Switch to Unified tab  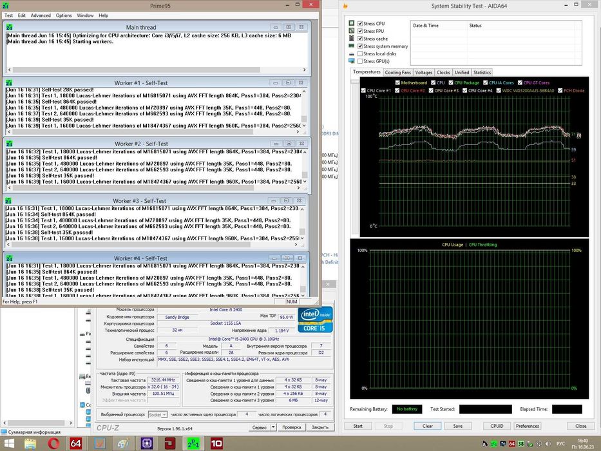(x=462, y=72)
